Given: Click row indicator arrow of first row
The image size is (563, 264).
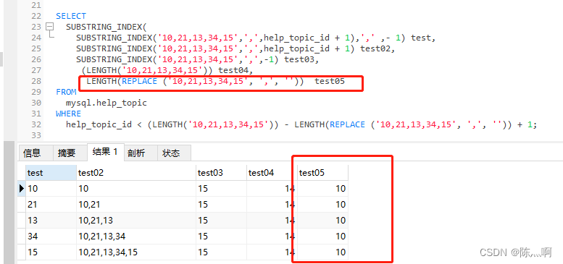Looking at the screenshot, I should [x=22, y=189].
